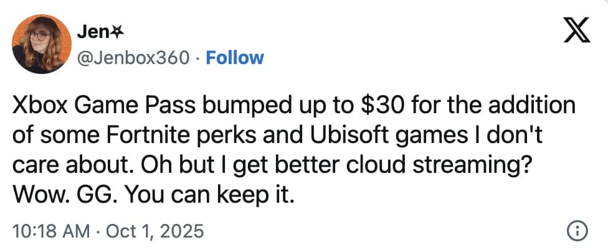Follow the @Jenbox360 account
Screen dimensions: 608x250
click(235, 58)
